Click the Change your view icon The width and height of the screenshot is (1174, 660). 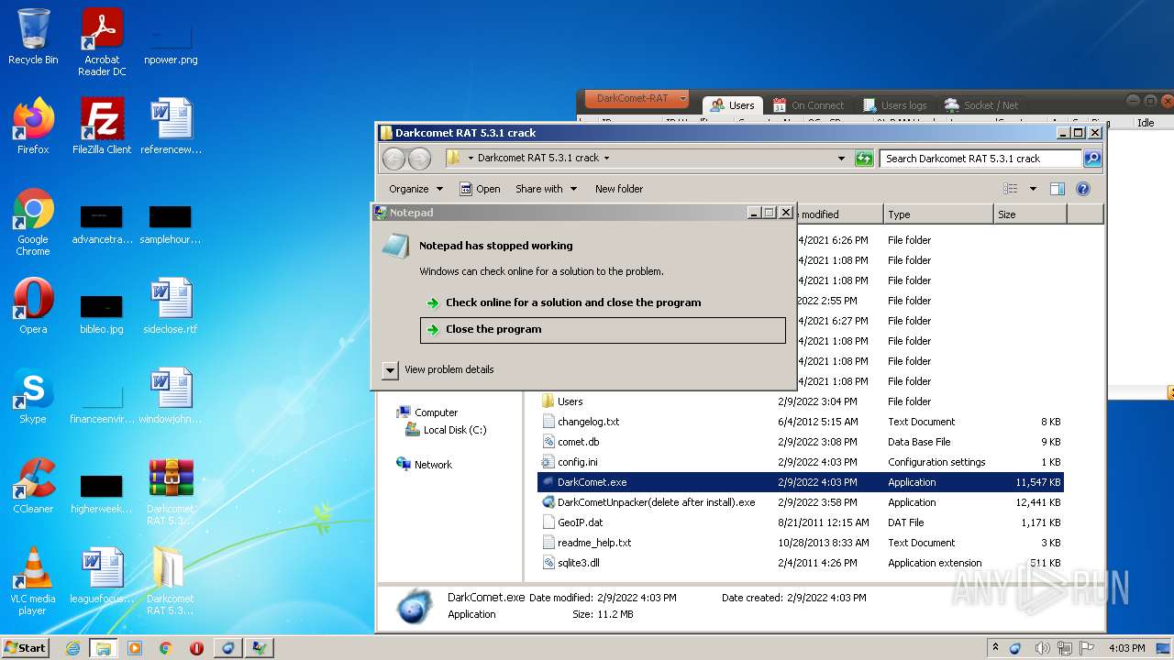1010,189
